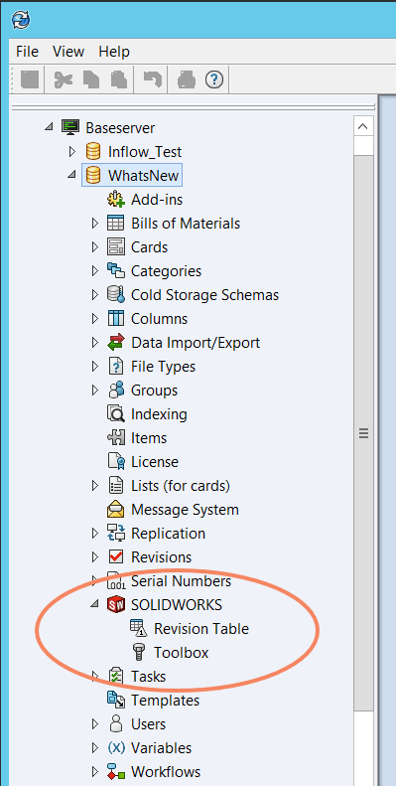Open the View menu
The image size is (396, 786).
68,52
